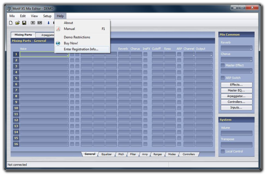Click the app icon in the title bar
This screenshot has height=177, width=268.
(x=9, y=9)
